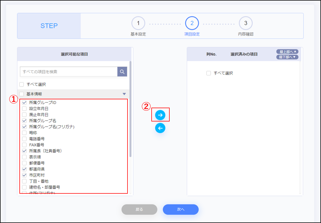This screenshot has height=223, width=321.
Task: Check the 基本情報 group checkbox
Action: 22,94
